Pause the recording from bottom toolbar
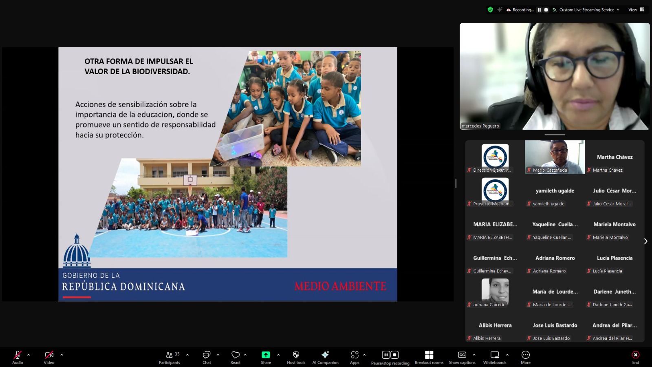Viewport: 652px width, 367px height. coord(386,355)
